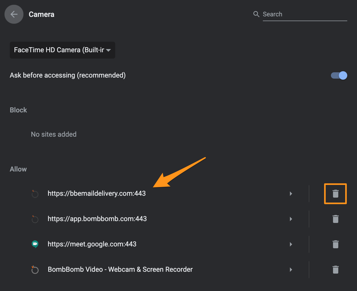The width and height of the screenshot is (357, 291).
Task: Delete meet.google.com camera permission
Action: [335, 244]
